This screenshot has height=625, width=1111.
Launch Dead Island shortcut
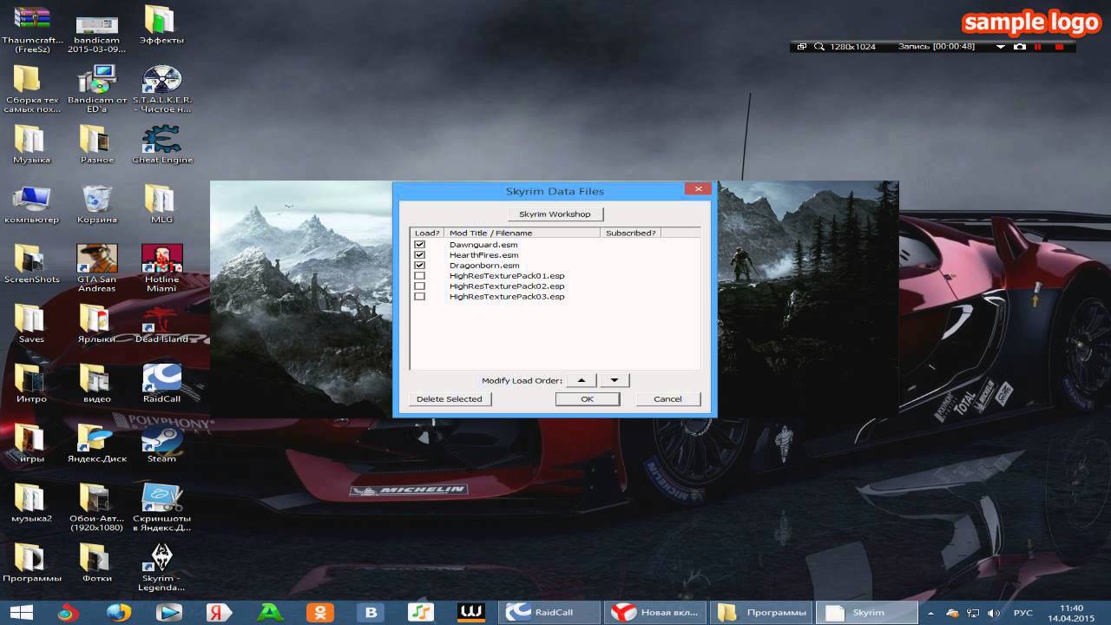pos(161,324)
